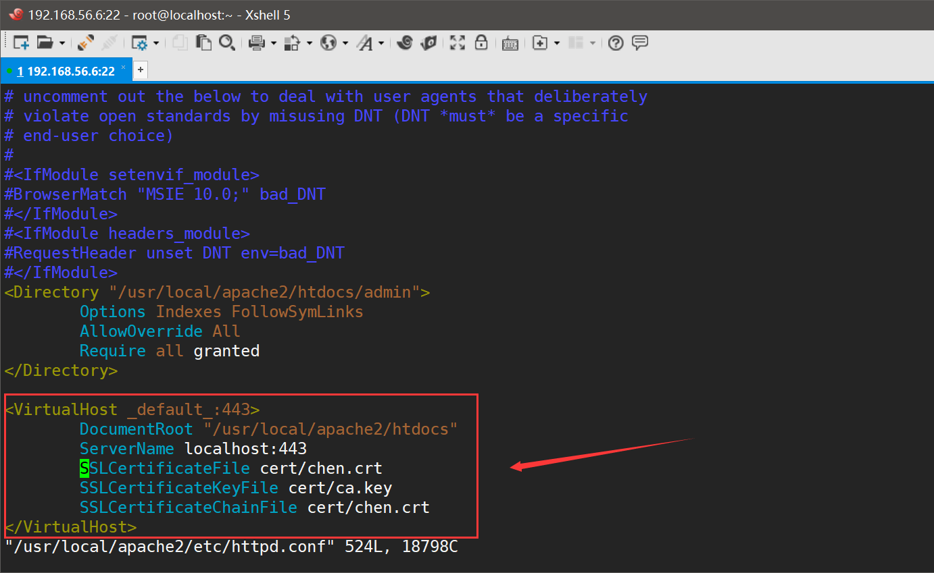
Task: Expand the Color Scheme dropdown arrow
Action: 310,43
